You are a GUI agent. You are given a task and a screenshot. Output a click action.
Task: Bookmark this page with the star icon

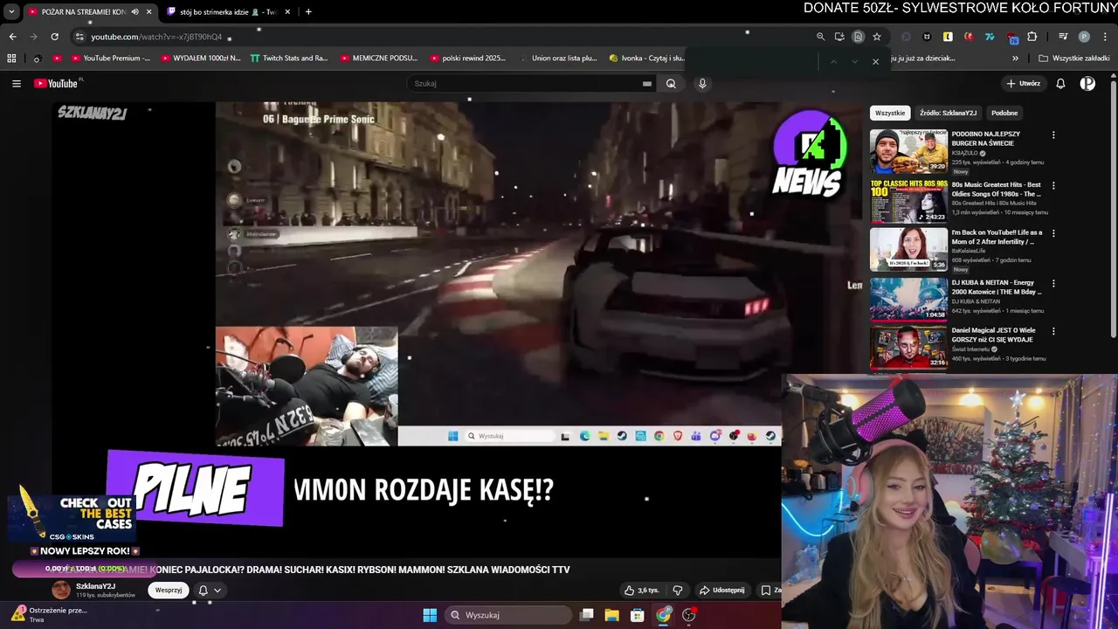[877, 37]
